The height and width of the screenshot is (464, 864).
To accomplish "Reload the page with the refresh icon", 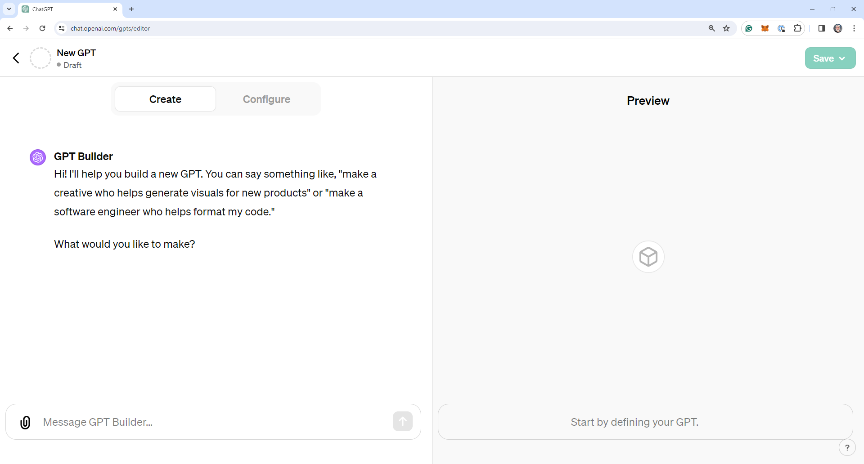I will [42, 28].
